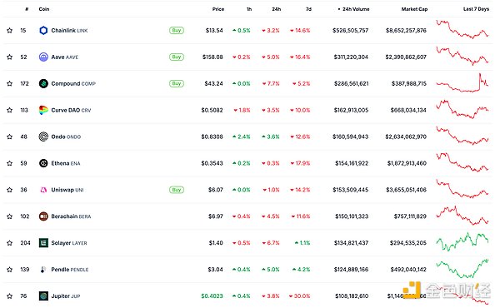500x308 pixels.
Task: Click the 7d column header
Action: pos(308,9)
